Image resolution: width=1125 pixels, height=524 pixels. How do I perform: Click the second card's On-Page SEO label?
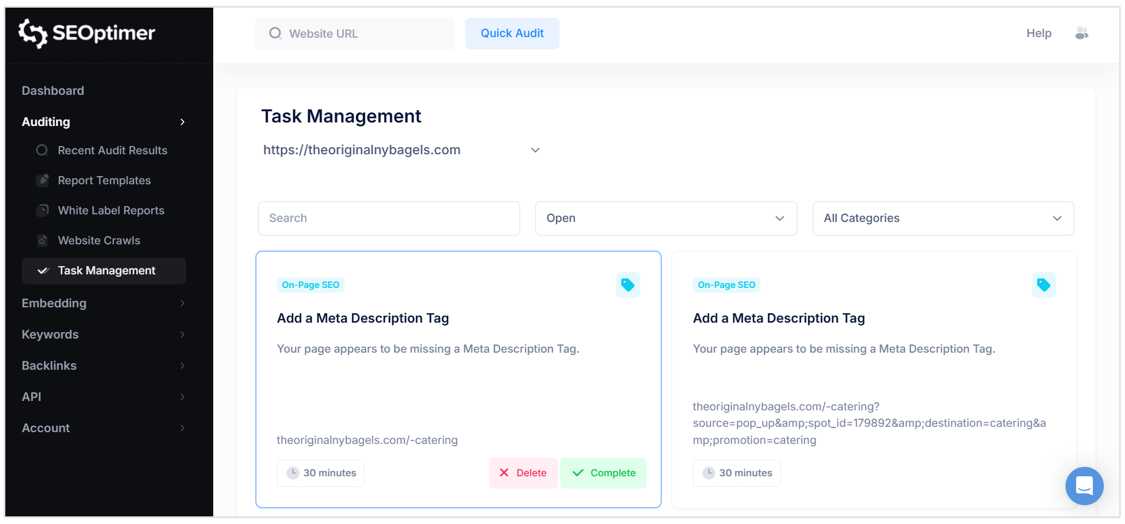[726, 285]
